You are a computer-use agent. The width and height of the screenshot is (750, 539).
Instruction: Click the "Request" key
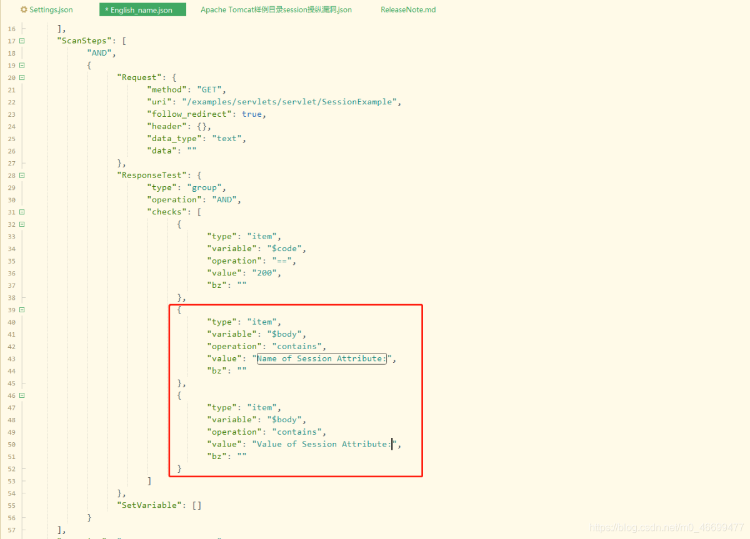pyautogui.click(x=139, y=77)
